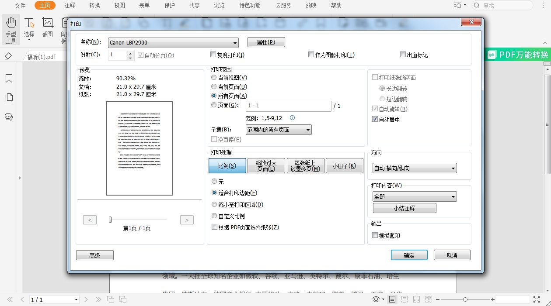The image size is (551, 306).
Task: Open the page thumbnails panel icon
Action: [x=10, y=98]
